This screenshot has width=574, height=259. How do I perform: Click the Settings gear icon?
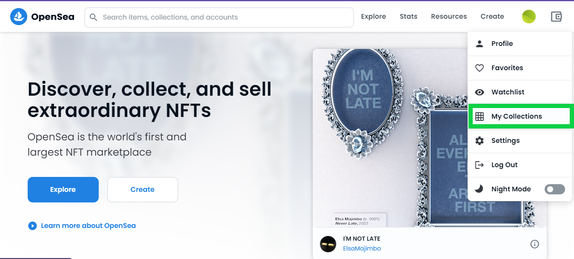pos(480,141)
